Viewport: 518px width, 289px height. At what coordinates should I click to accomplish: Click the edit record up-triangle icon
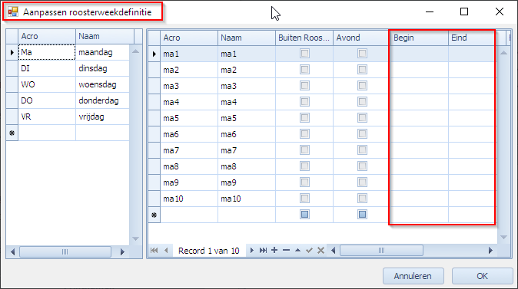(x=297, y=251)
